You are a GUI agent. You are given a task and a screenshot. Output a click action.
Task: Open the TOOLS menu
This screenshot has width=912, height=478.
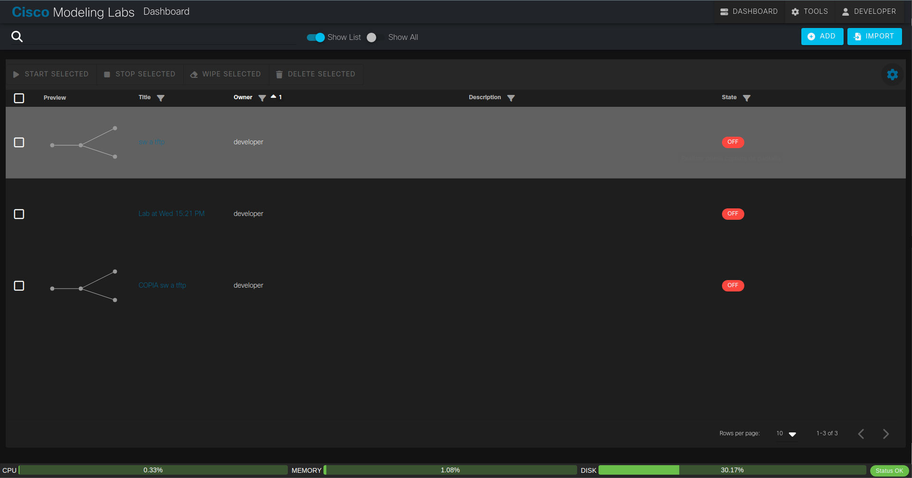[x=810, y=11]
